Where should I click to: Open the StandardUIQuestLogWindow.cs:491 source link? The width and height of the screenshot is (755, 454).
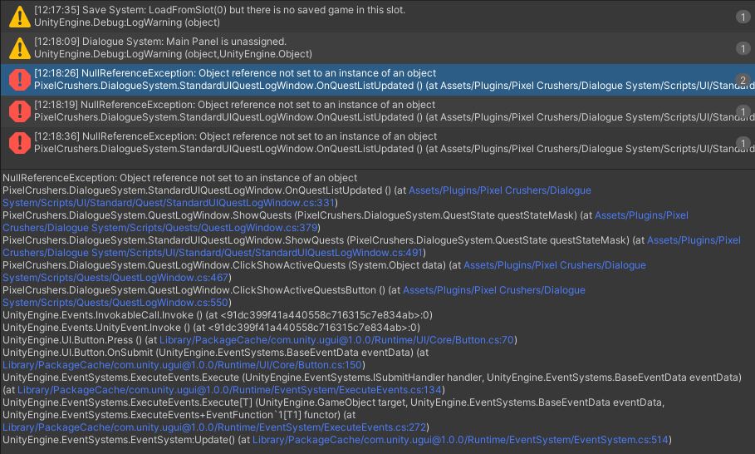click(213, 253)
